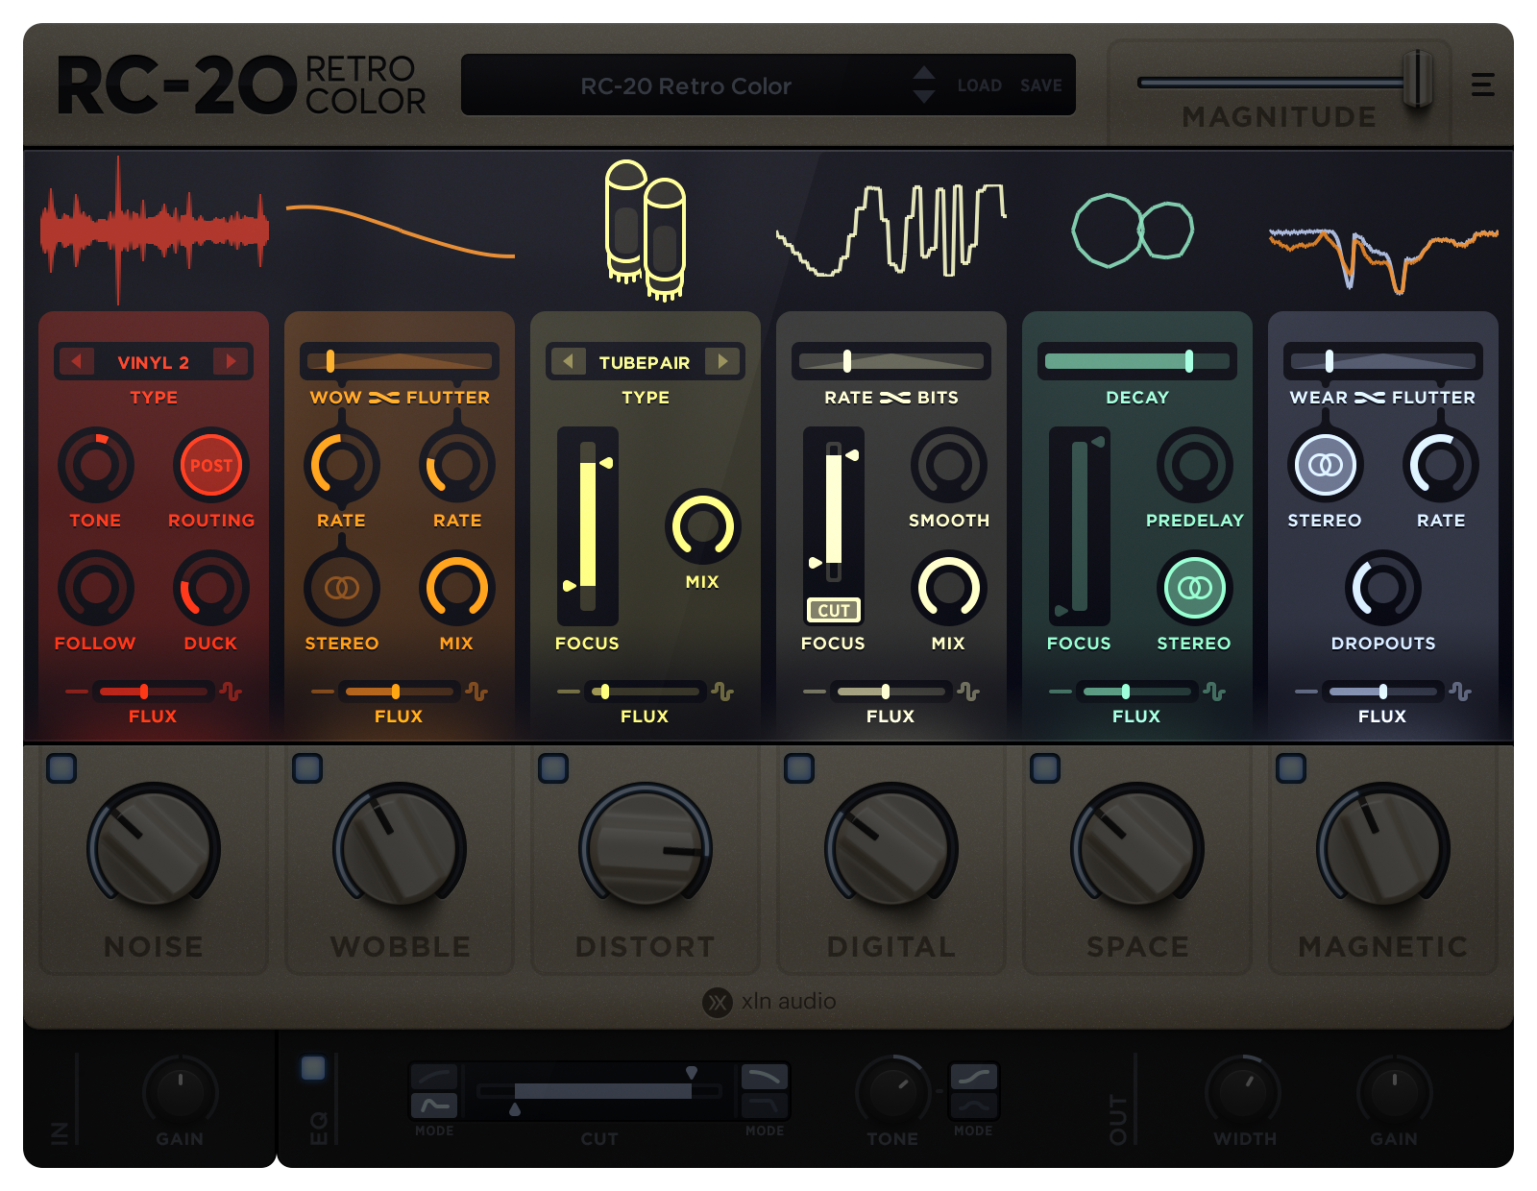
Task: Toggle the Magnetic Stereo button
Action: pyautogui.click(x=1326, y=465)
